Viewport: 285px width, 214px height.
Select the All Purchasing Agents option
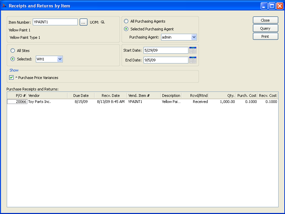(x=126, y=21)
